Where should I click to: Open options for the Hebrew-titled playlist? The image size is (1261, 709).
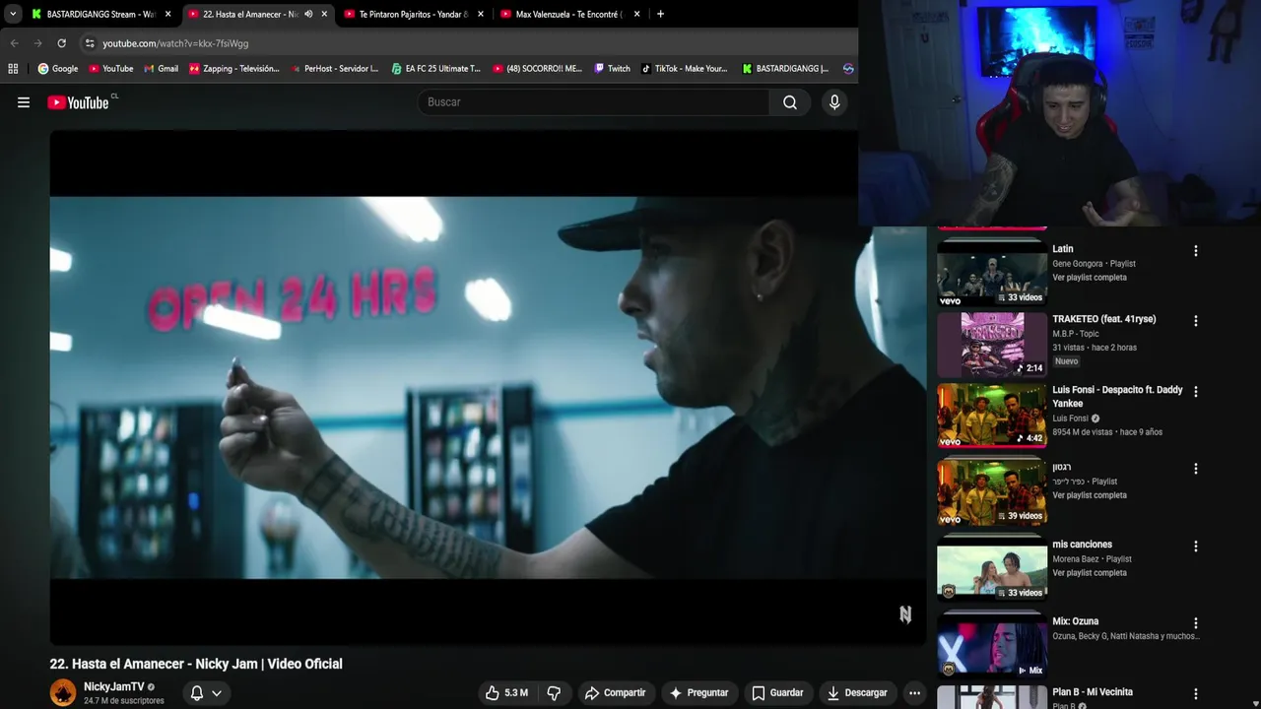point(1196,469)
